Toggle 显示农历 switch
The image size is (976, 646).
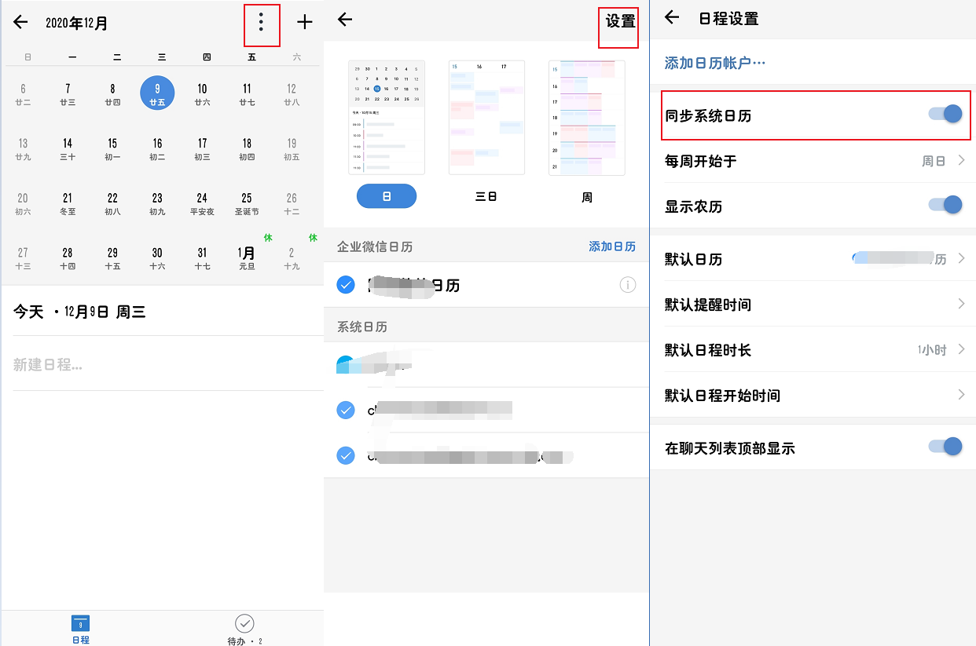(945, 206)
